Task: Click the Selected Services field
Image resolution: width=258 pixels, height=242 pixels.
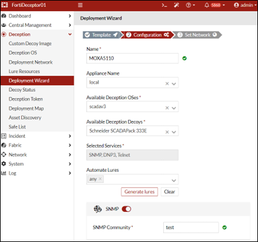Action: [132, 155]
